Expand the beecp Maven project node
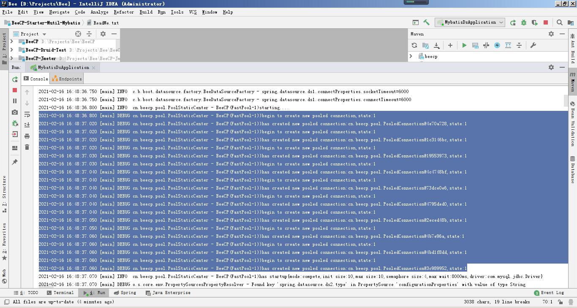 (411, 56)
